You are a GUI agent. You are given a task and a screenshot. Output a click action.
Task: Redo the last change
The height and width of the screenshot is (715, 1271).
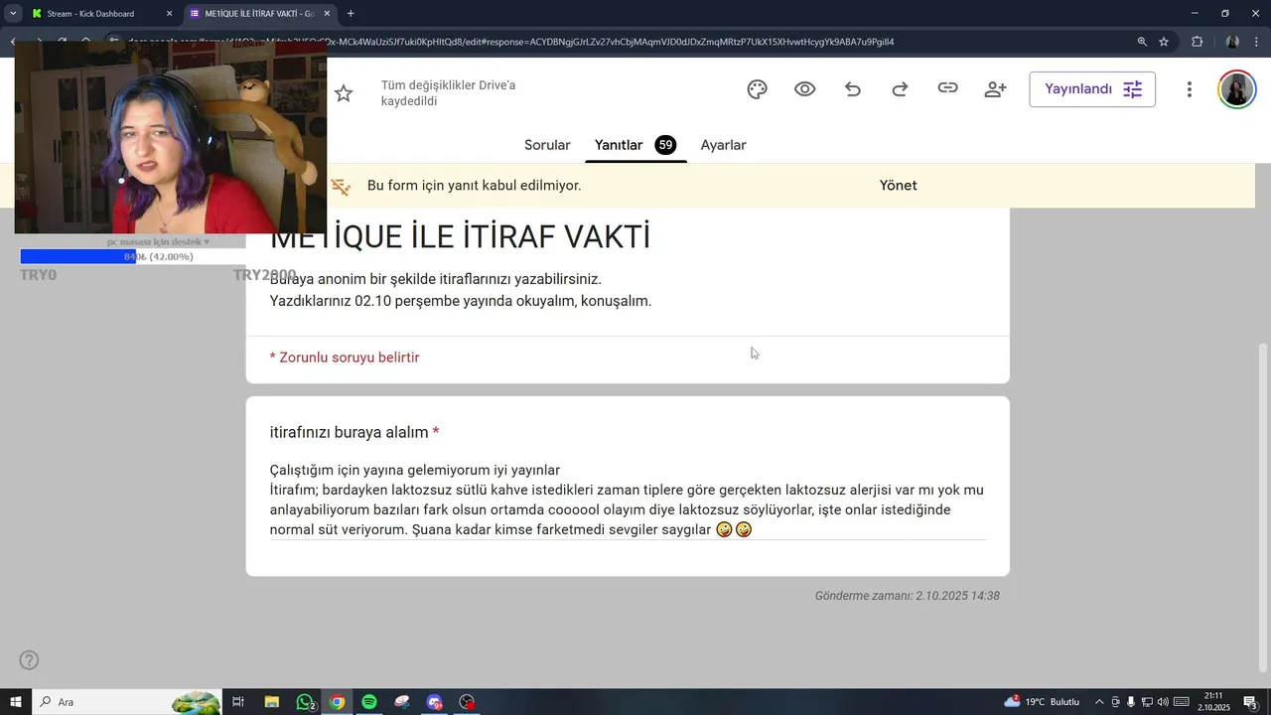pyautogui.click(x=900, y=89)
